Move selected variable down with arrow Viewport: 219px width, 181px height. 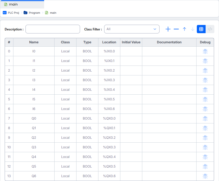tap(192, 29)
